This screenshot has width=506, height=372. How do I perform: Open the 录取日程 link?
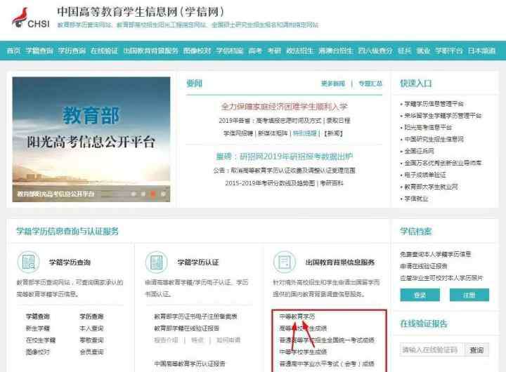[x=338, y=121]
